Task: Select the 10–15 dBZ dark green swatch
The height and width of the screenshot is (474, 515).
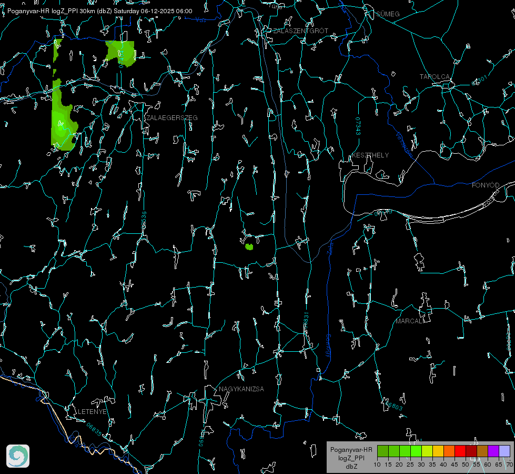Action: tap(383, 451)
